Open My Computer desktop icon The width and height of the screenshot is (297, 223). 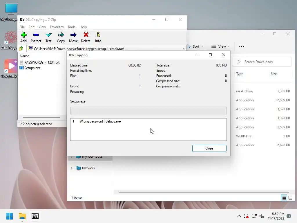[x=10, y=12]
